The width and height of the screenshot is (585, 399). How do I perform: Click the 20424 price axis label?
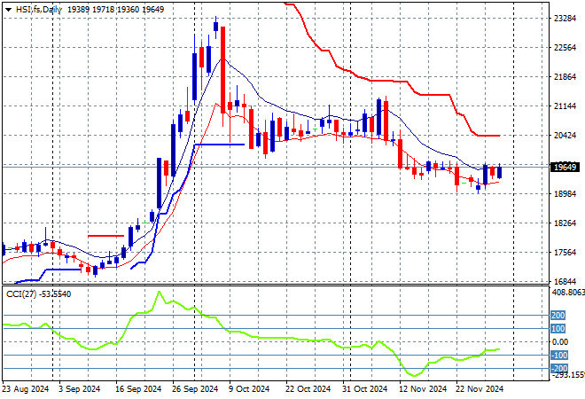(562, 136)
